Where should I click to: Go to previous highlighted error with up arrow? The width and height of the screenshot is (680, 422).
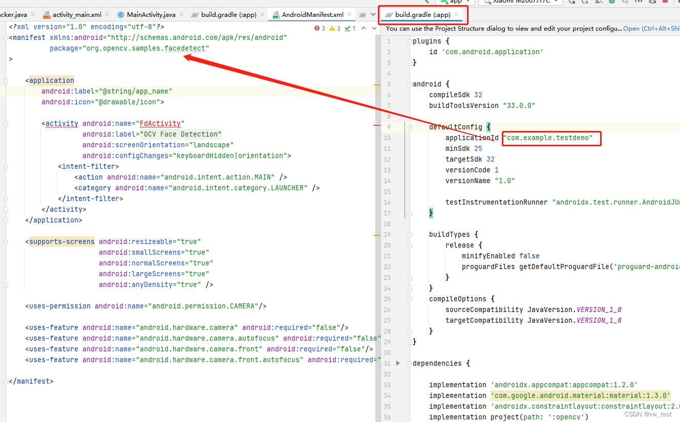pos(363,28)
